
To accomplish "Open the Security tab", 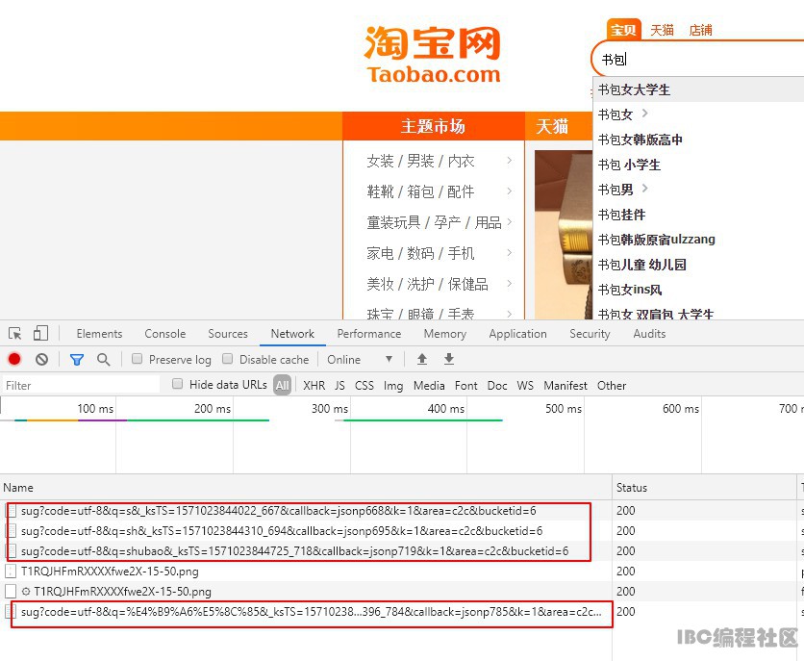I will 590,334.
